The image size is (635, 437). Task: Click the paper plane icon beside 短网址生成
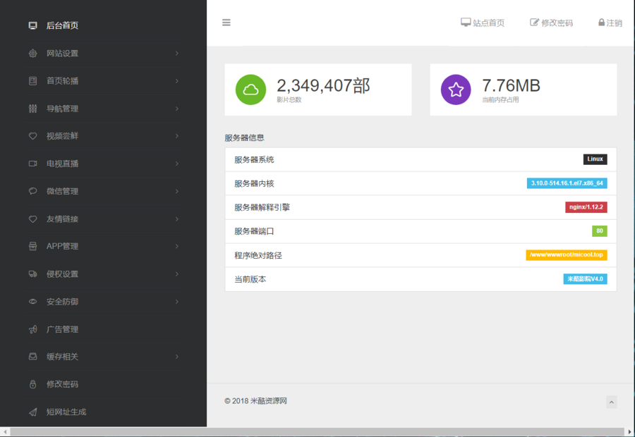click(32, 412)
